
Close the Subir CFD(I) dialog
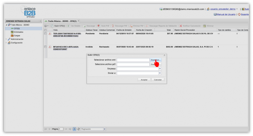pos(164,55)
